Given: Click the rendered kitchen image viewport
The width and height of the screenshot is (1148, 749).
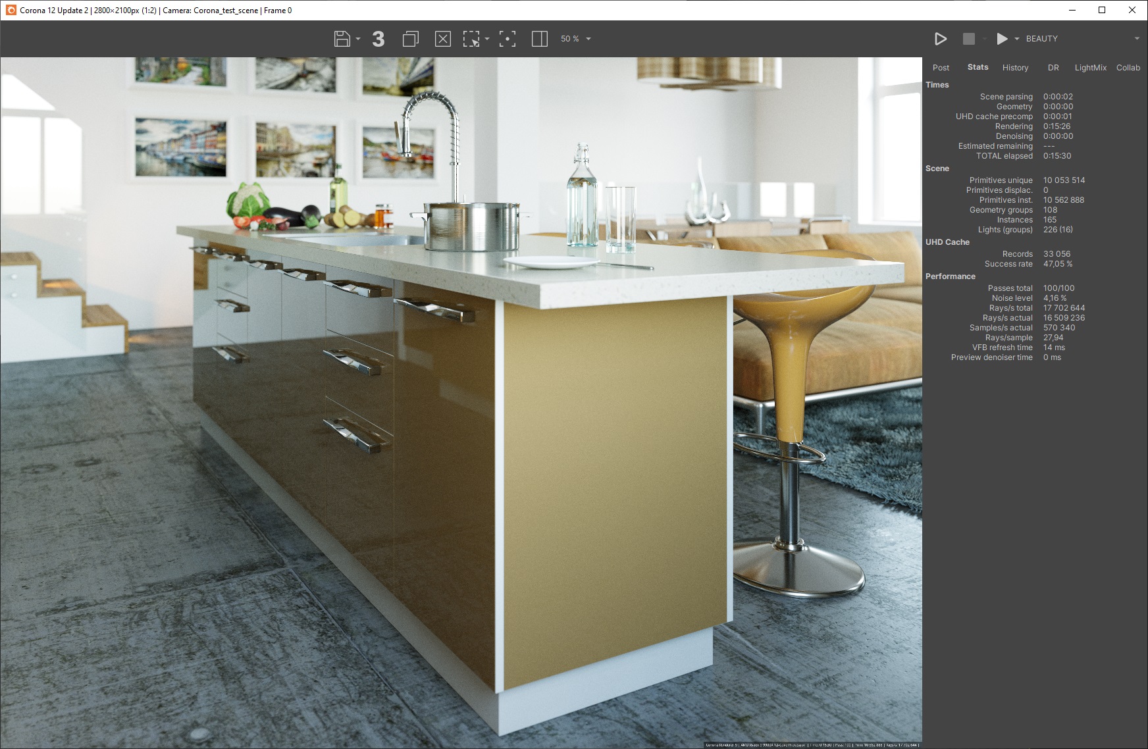Looking at the screenshot, I should point(461,403).
